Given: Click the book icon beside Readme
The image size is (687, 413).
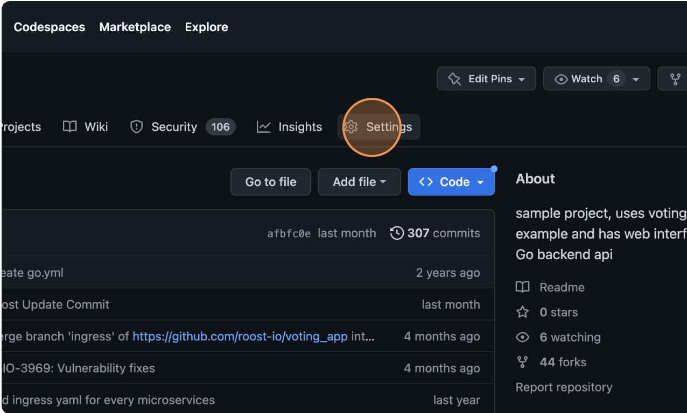Looking at the screenshot, I should point(522,287).
